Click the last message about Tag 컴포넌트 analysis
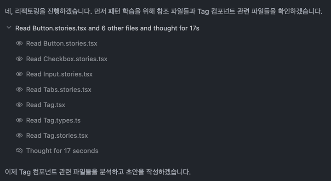Viewport: 331px width, 181px height. coord(98,172)
